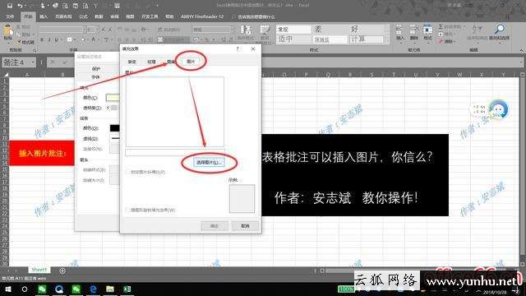Open the ABBYY FineReader 12 tab
This screenshot has width=526, height=296.
click(x=202, y=16)
